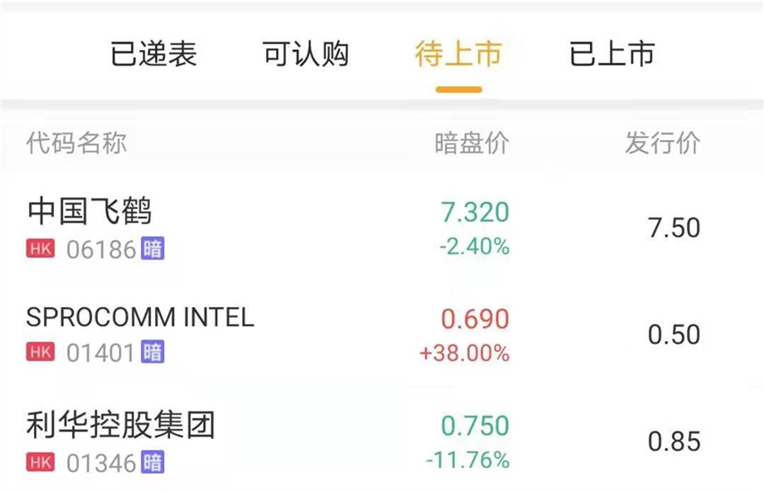Screen dimensions: 764x491
Task: Tap the 暗 badge next to 01401
Action: (152, 353)
